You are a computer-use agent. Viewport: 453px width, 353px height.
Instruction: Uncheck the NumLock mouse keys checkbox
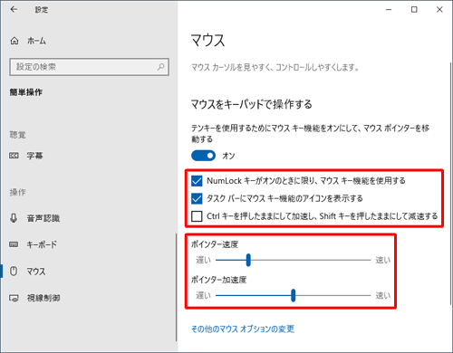tap(197, 181)
